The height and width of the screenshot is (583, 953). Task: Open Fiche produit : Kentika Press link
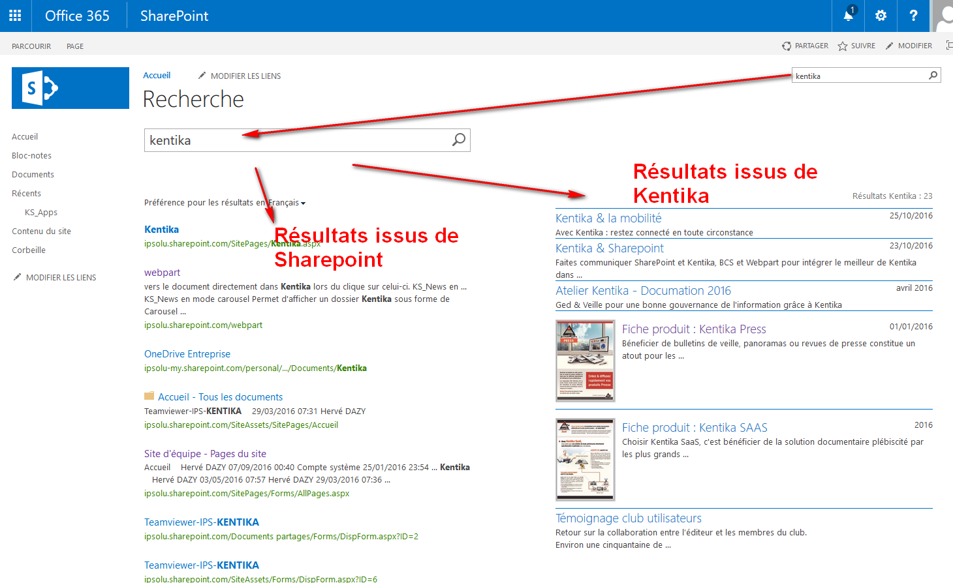click(x=694, y=329)
